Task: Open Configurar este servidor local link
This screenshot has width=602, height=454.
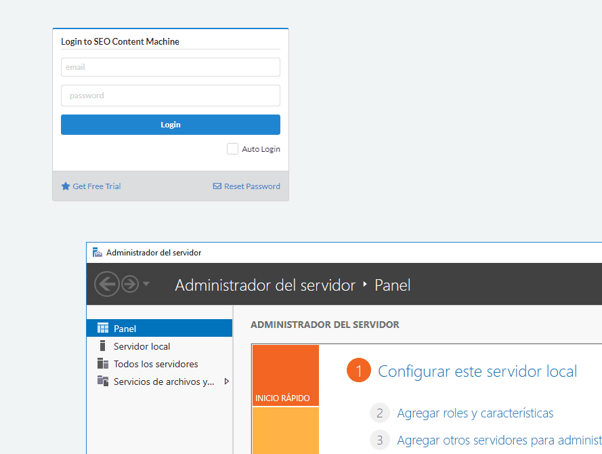Action: 477,371
